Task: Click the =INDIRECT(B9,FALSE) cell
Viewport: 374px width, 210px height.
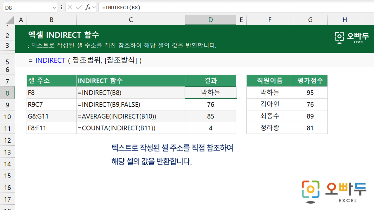Action: pos(131,104)
